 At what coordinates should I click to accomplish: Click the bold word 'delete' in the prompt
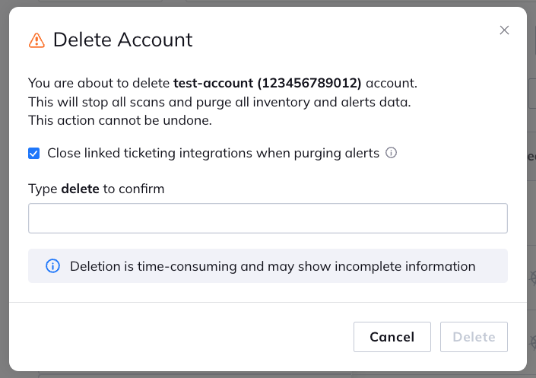pos(80,189)
